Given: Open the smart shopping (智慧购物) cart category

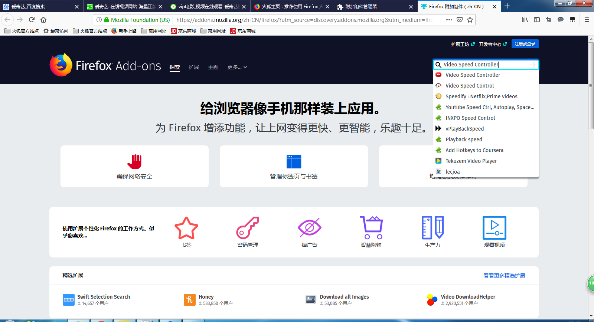Looking at the screenshot, I should point(371,232).
